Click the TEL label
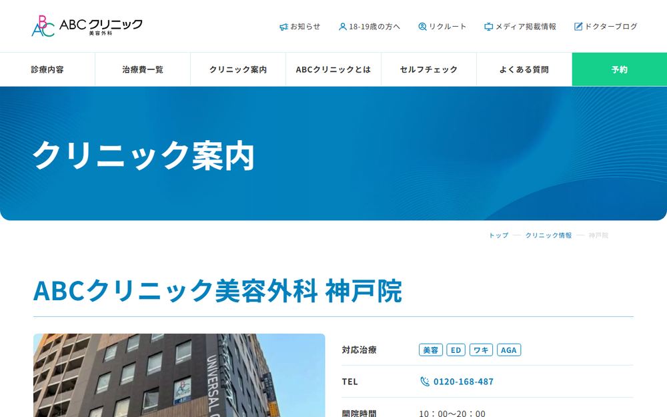 point(350,382)
